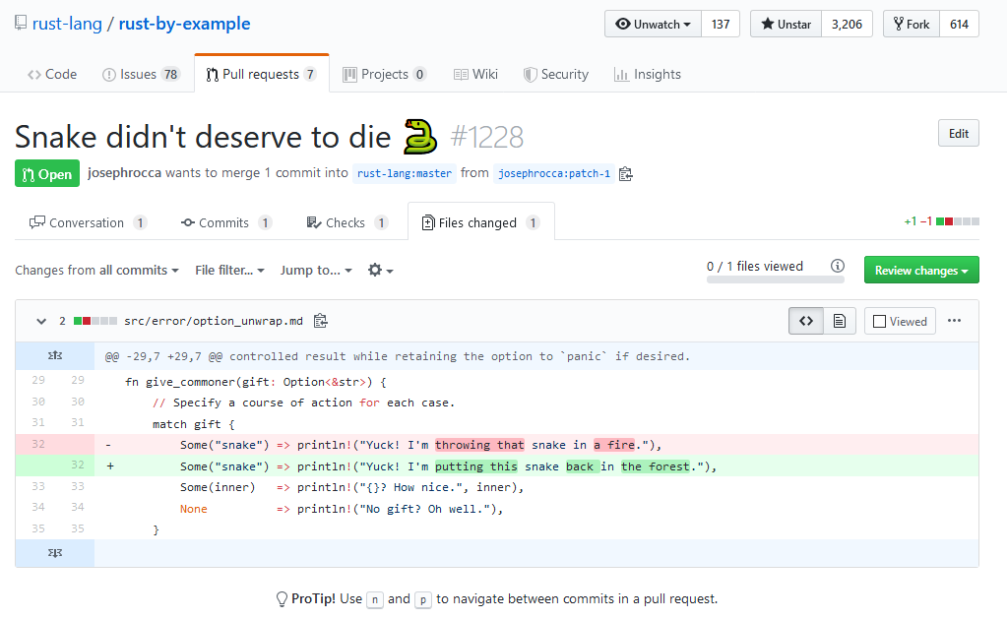Viewport: 1007px width, 620px height.
Task: Click the hunk header line text
Action: pos(397,356)
